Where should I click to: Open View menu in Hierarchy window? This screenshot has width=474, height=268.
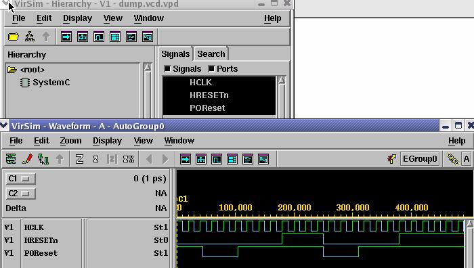113,18
